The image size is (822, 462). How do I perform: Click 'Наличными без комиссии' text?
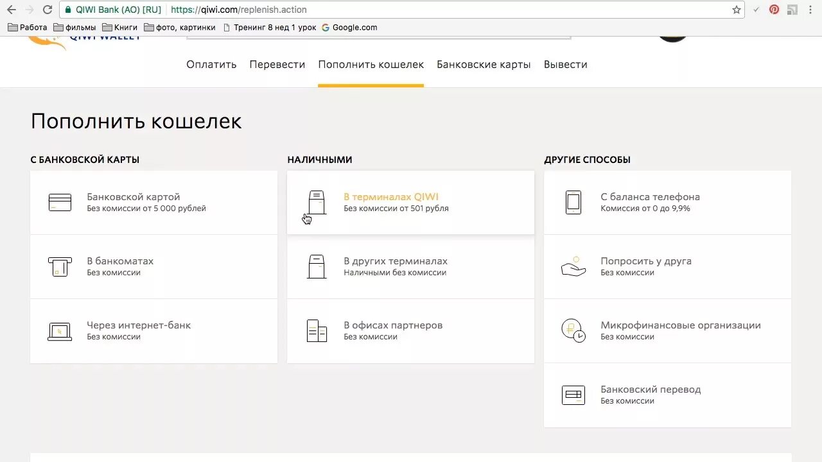(x=395, y=273)
